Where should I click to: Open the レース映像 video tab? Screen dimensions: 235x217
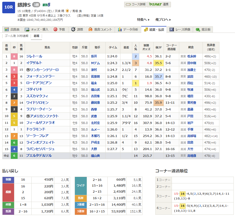(x=180, y=30)
